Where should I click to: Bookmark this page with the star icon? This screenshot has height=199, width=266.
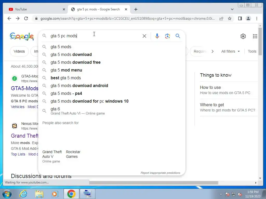(x=230, y=18)
